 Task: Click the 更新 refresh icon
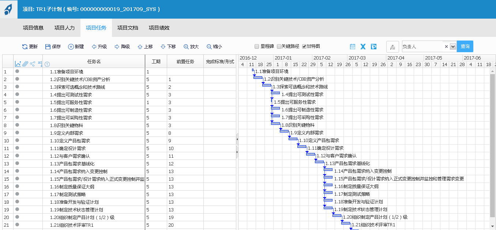coord(25,47)
